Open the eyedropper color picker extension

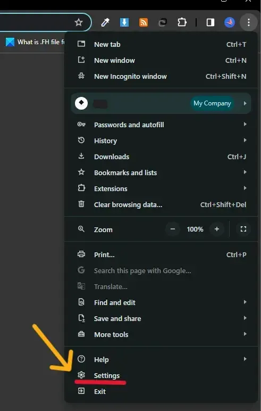105,22
